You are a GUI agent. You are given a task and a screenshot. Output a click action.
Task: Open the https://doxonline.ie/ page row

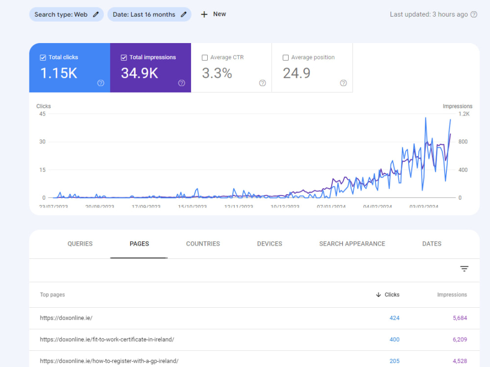254,318
